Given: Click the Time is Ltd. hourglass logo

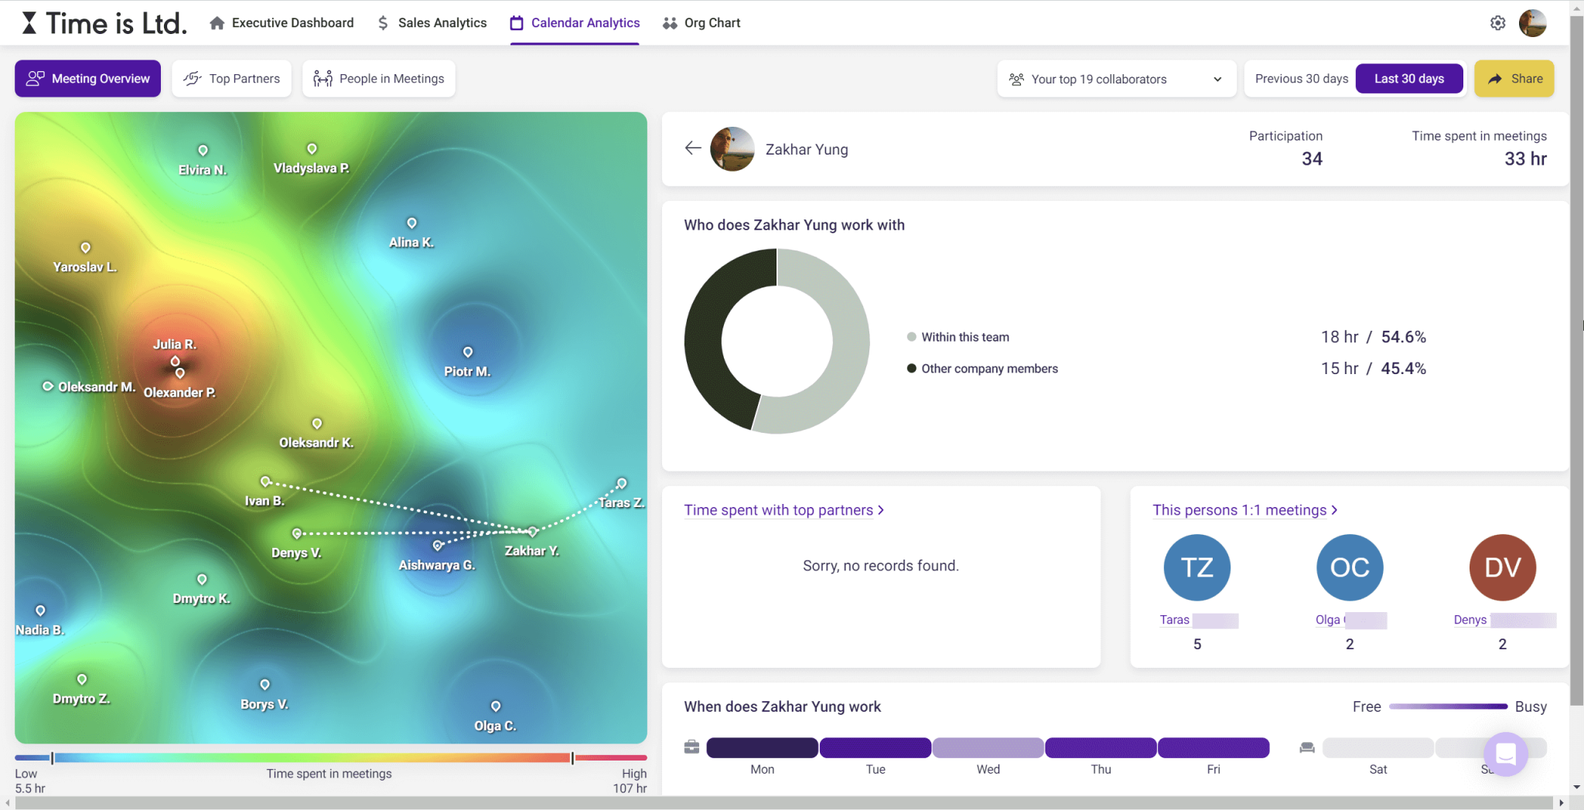Looking at the screenshot, I should [29, 23].
